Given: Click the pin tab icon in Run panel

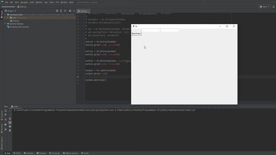Looking at the screenshot, I should (6, 130).
